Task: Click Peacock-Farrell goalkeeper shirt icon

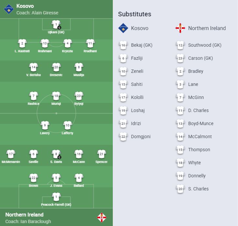Action: coord(56,197)
